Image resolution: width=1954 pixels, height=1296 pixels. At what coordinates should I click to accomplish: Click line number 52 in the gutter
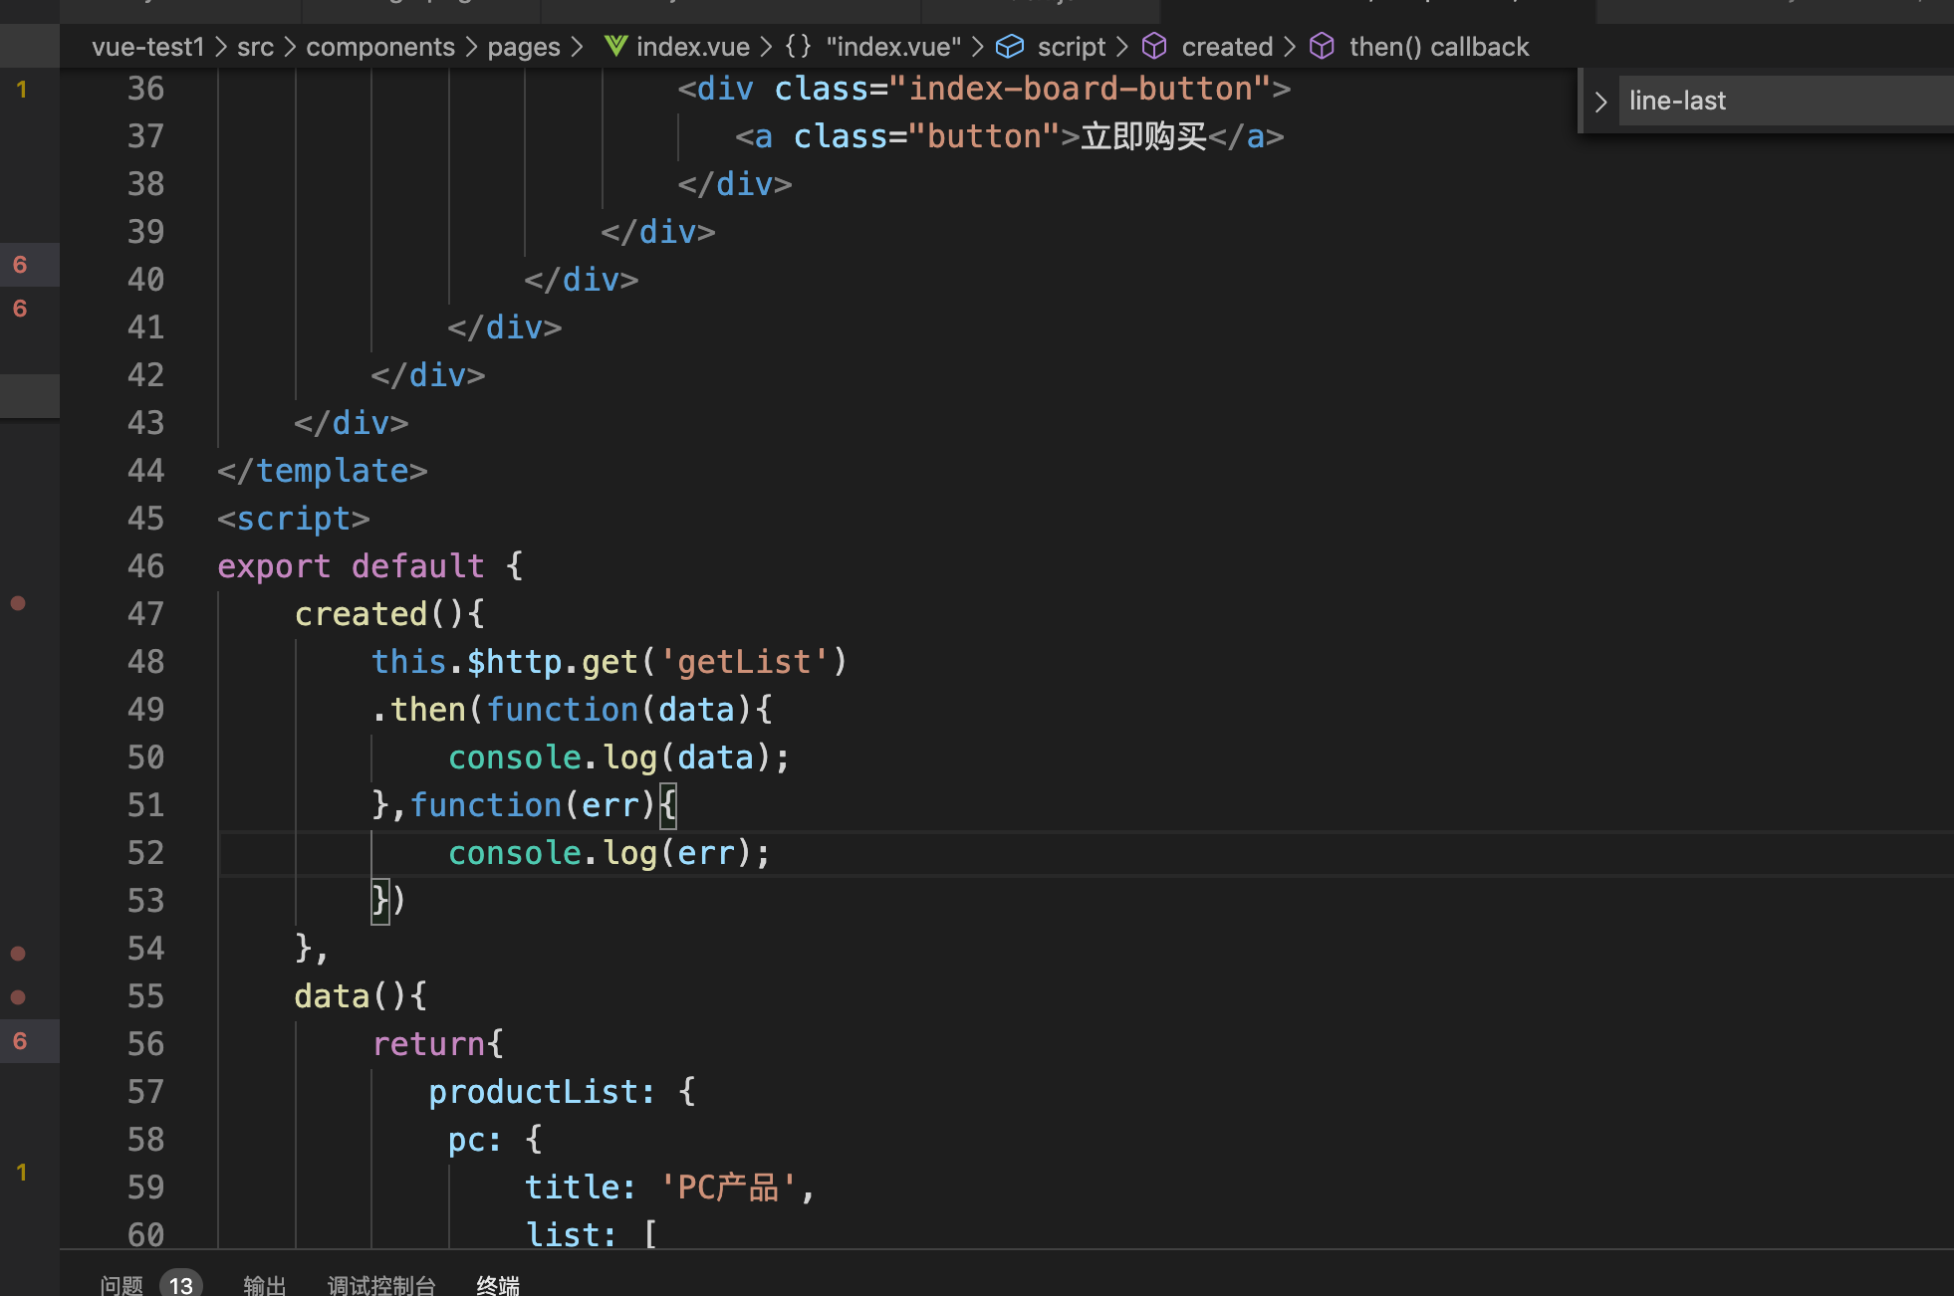pyautogui.click(x=145, y=853)
